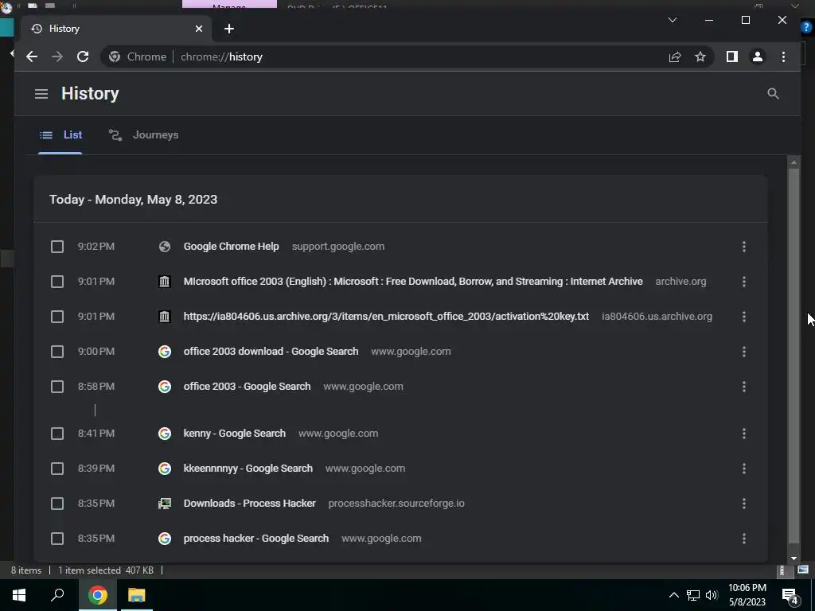This screenshot has width=815, height=611.
Task: Click the taskbar clock showing 10:06 PM
Action: click(747, 595)
